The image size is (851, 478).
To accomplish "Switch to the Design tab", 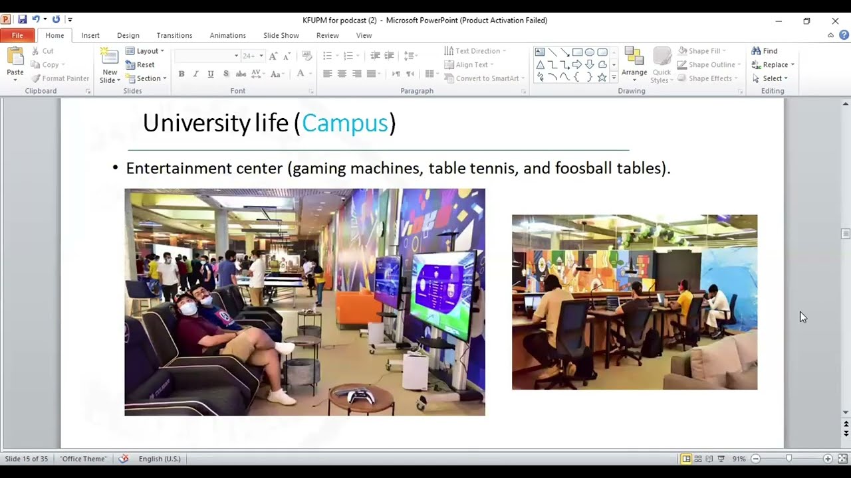I will [x=128, y=35].
